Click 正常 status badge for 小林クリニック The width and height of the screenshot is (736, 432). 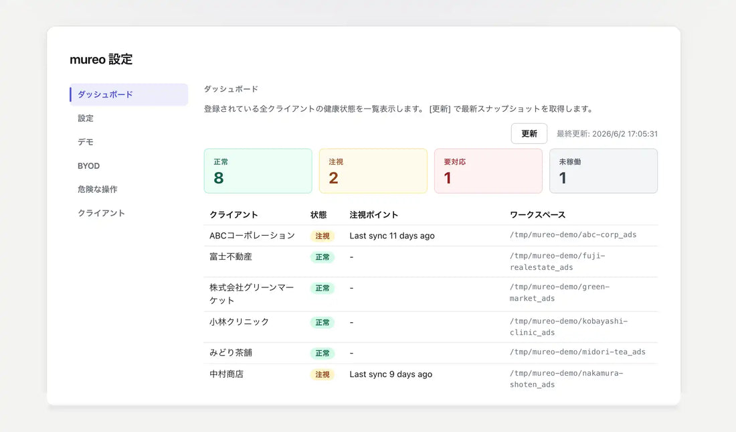click(322, 322)
